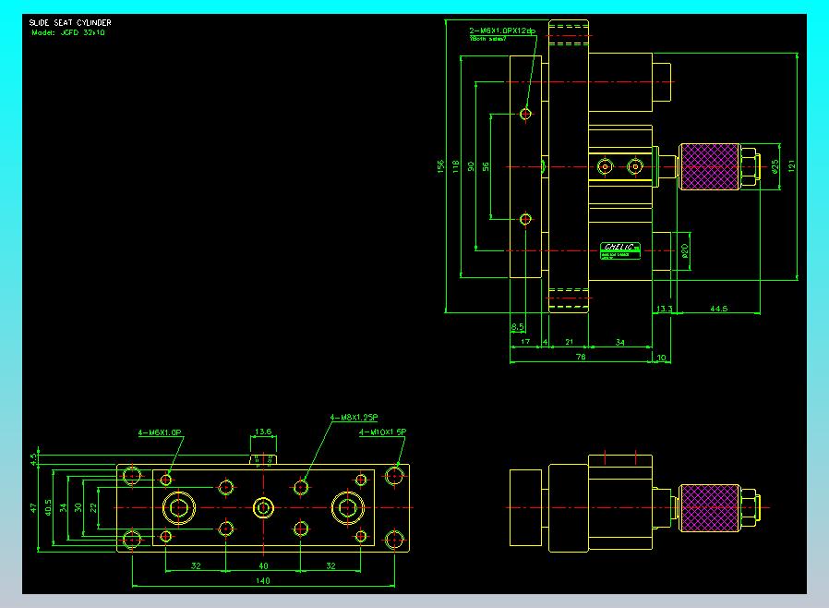
Task: Select the 8.5 dimension value
Action: point(518,327)
